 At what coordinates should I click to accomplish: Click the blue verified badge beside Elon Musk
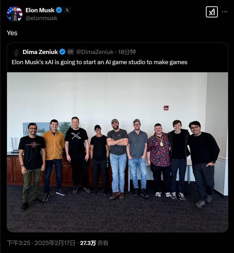pyautogui.click(x=59, y=10)
